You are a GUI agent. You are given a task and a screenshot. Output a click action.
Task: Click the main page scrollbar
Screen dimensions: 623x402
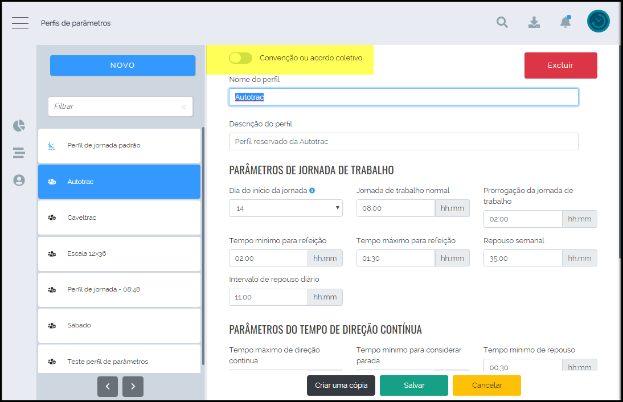[620, 151]
